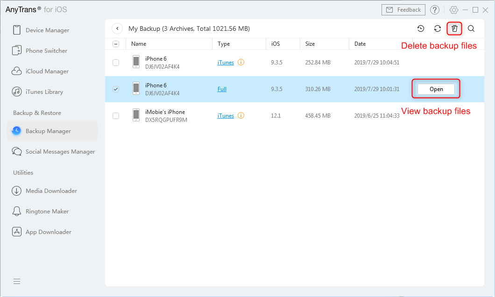Click the App Downloader icon
The image size is (495, 297).
pyautogui.click(x=17, y=232)
